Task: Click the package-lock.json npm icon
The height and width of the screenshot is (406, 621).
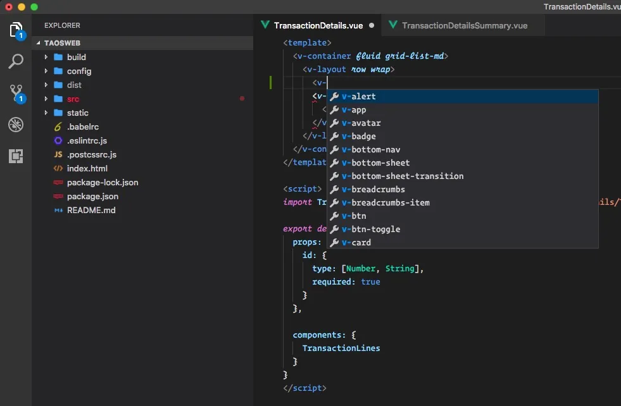Action: click(x=58, y=182)
